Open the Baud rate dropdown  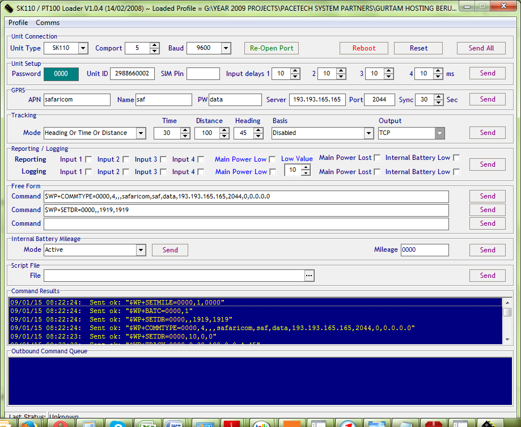tap(226, 48)
